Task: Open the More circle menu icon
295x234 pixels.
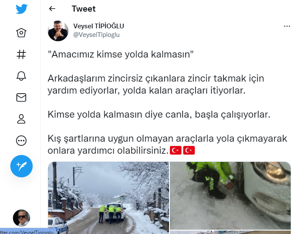Action: click(21, 141)
